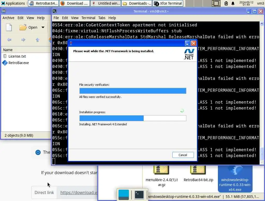Click the back arrow in archive manager
Screen dimensions: 265x201
click(x=9, y=40)
